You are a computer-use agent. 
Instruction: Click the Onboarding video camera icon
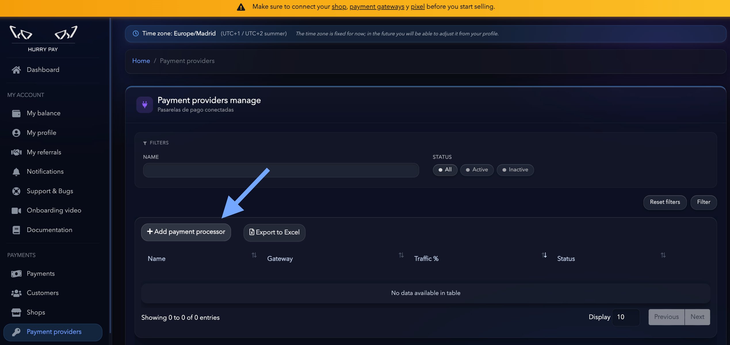coord(16,211)
